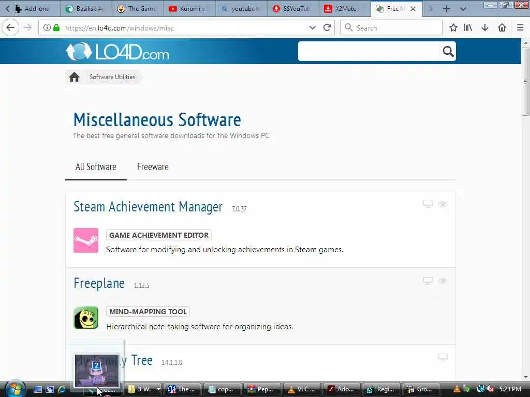
Task: Bookmark this page with the star icon
Action: pyautogui.click(x=453, y=28)
